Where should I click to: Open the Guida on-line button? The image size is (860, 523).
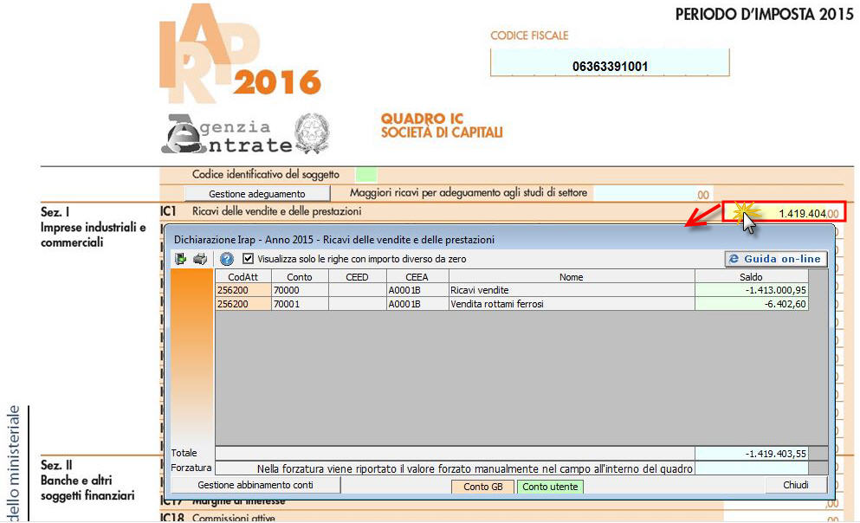pos(775,259)
